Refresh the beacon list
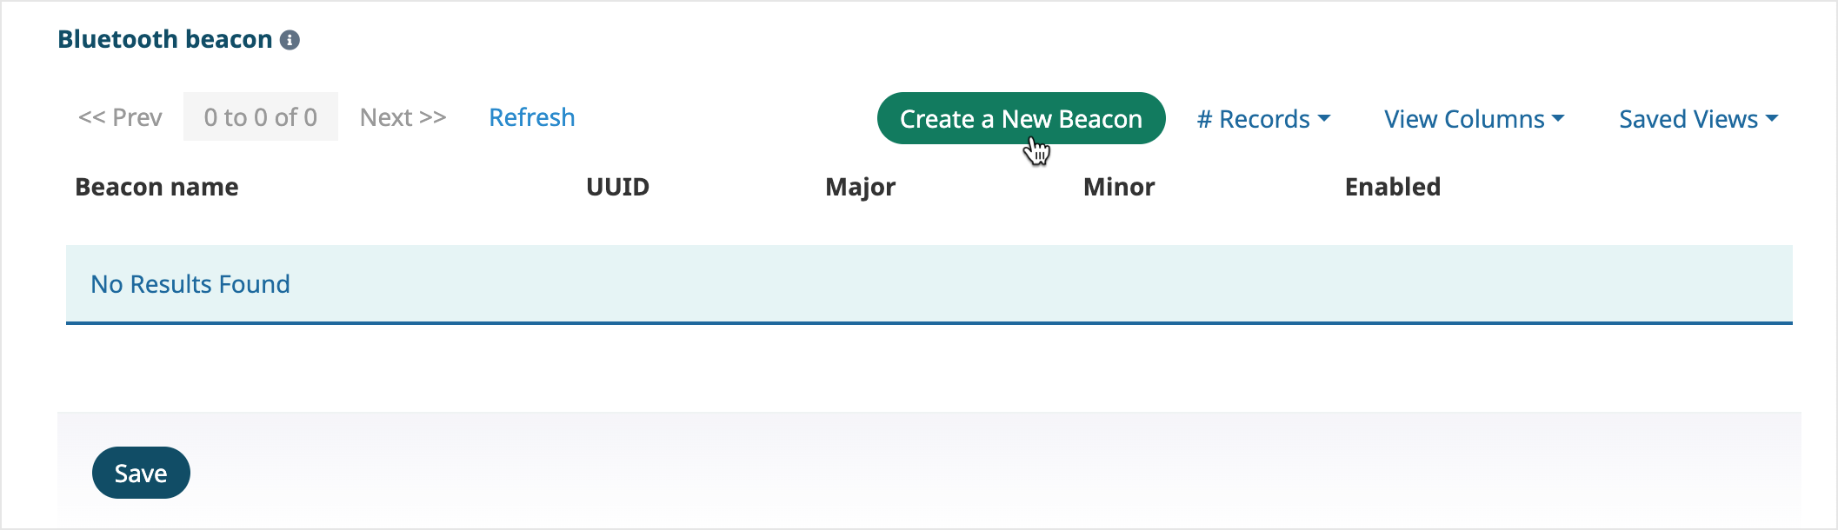 [532, 117]
